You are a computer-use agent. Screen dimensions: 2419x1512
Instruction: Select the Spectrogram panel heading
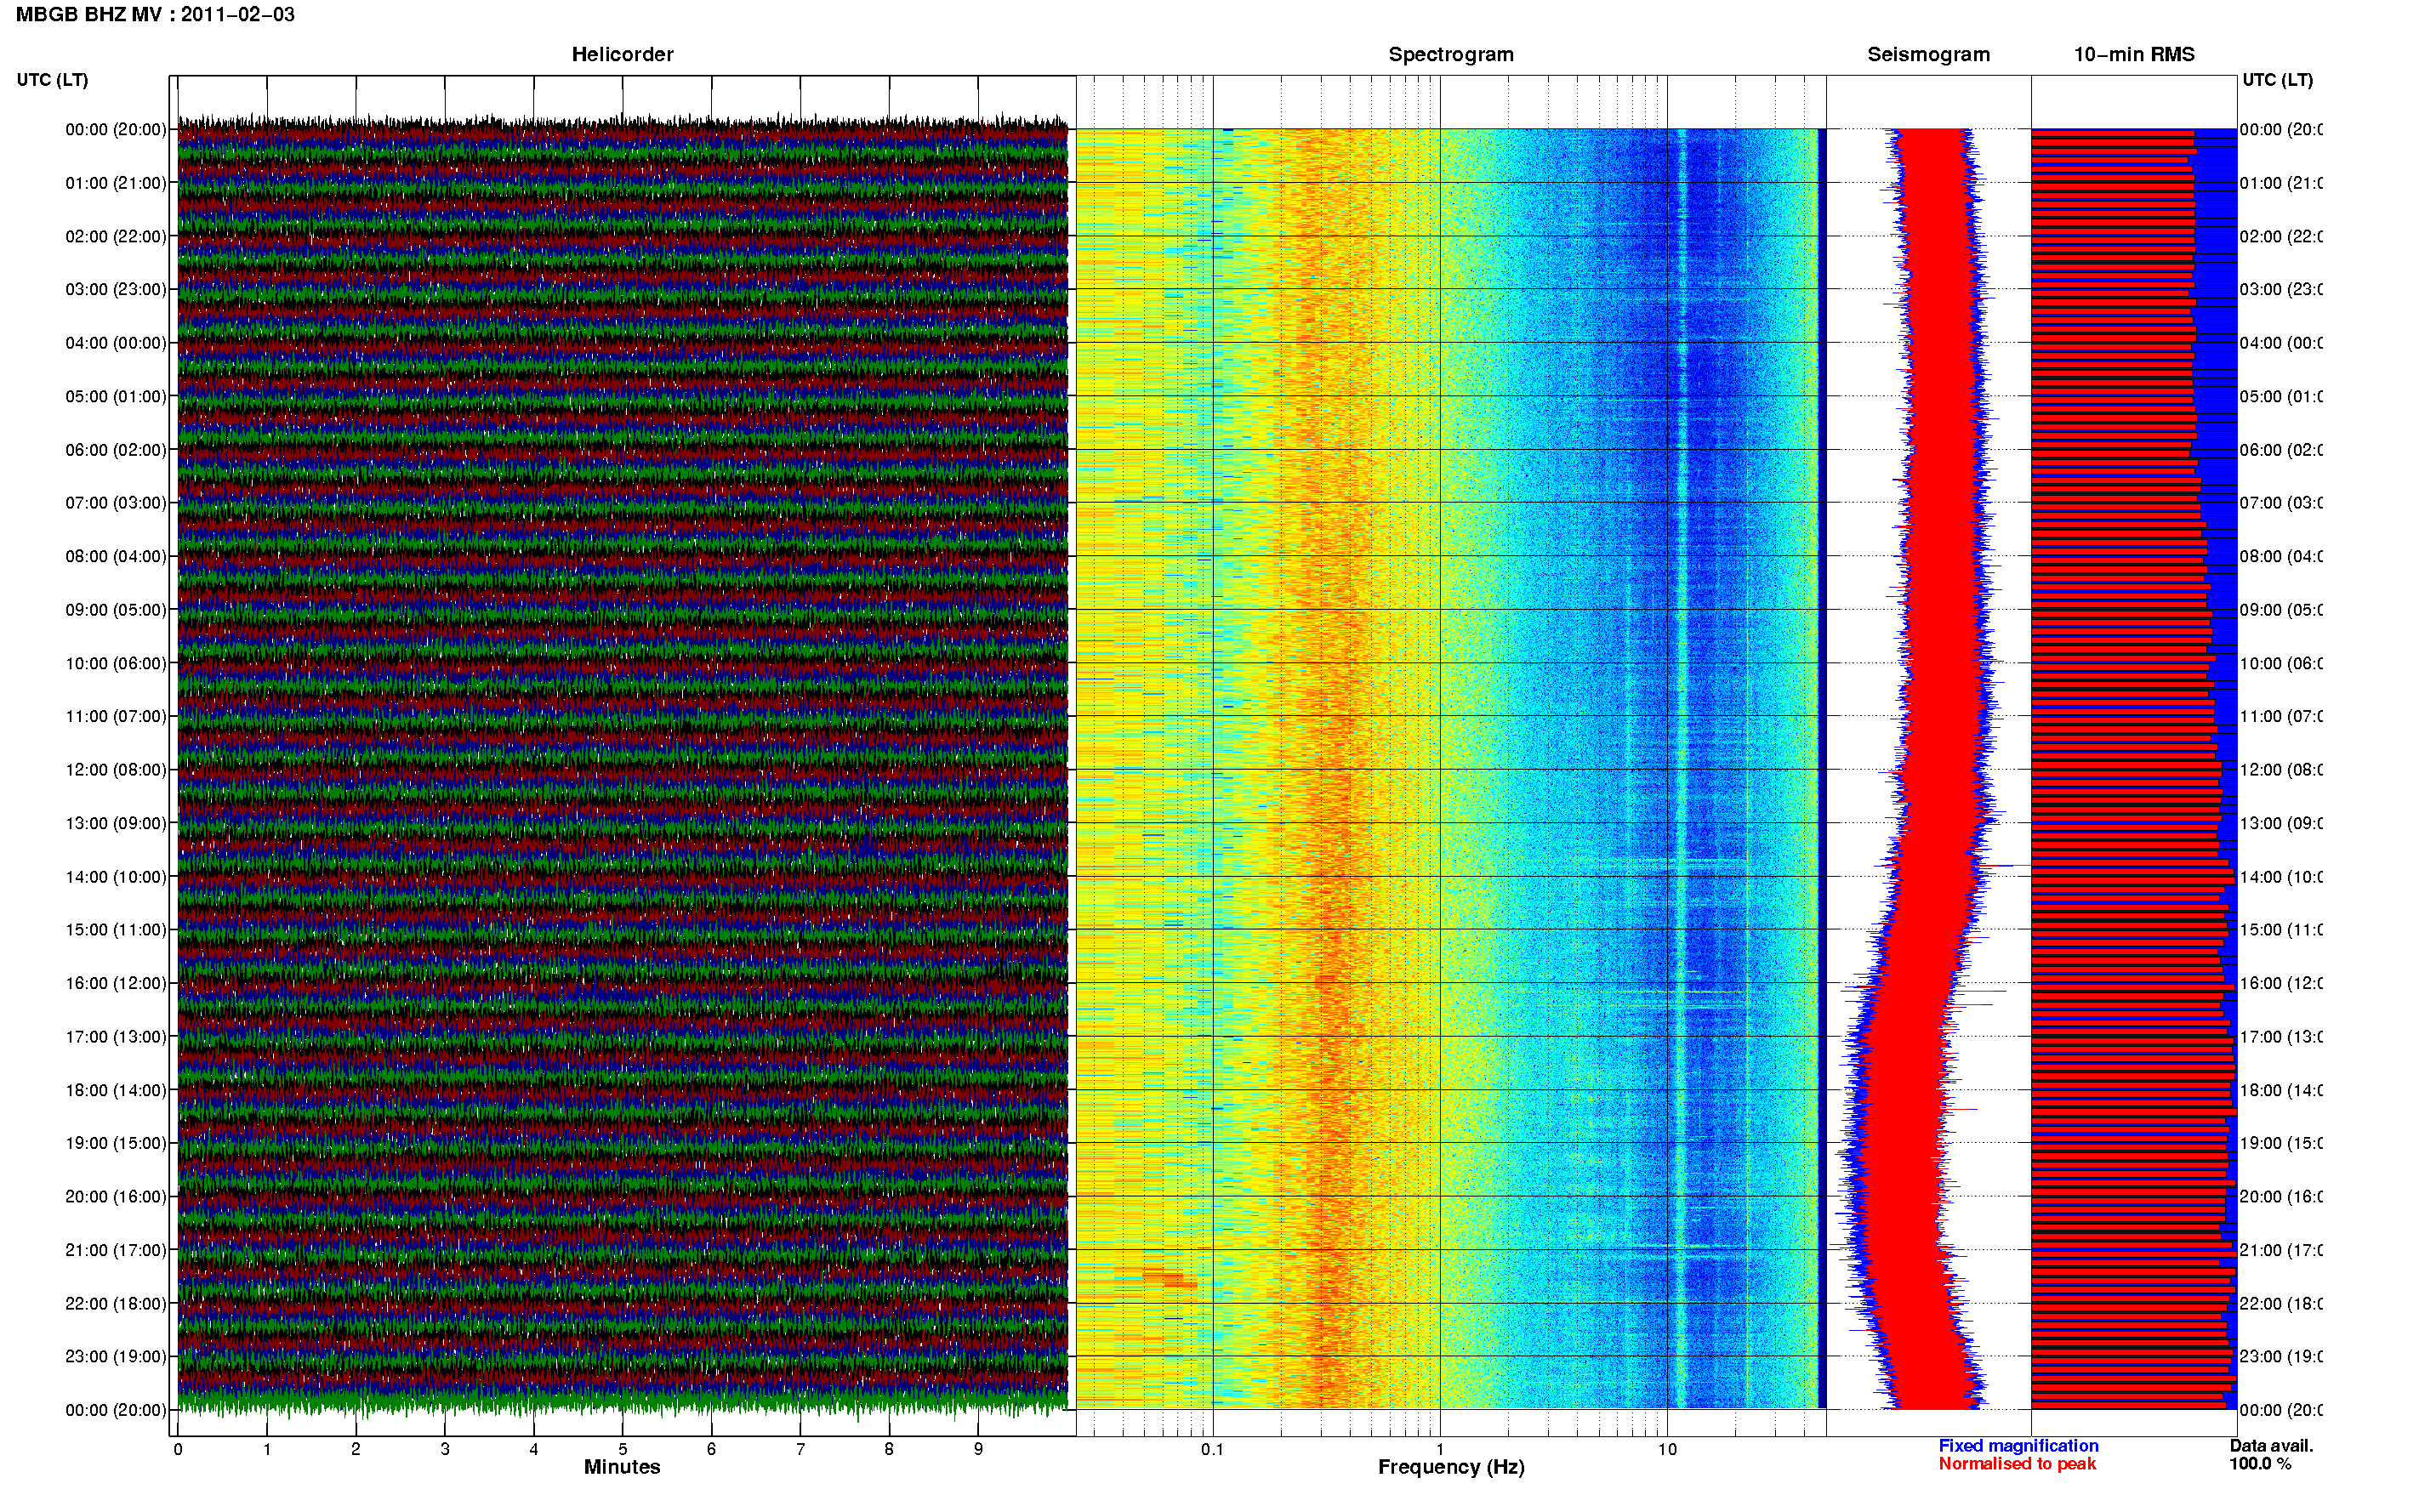tap(1451, 55)
